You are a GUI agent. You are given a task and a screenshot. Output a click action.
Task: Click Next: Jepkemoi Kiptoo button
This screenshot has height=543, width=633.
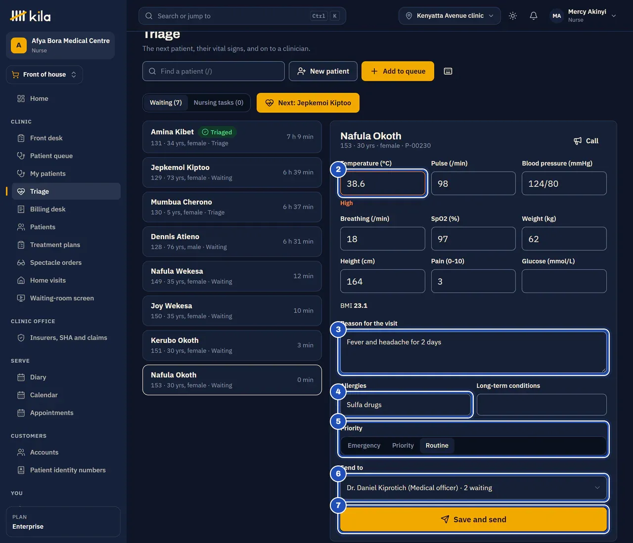click(x=308, y=103)
